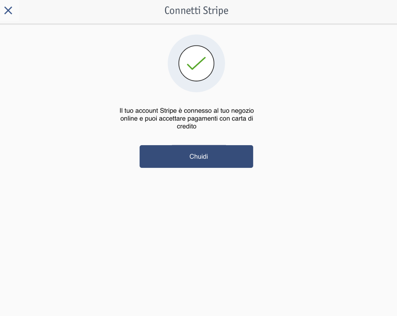Dismiss the success screen via Chuidi
397x316 pixels.
click(x=196, y=156)
